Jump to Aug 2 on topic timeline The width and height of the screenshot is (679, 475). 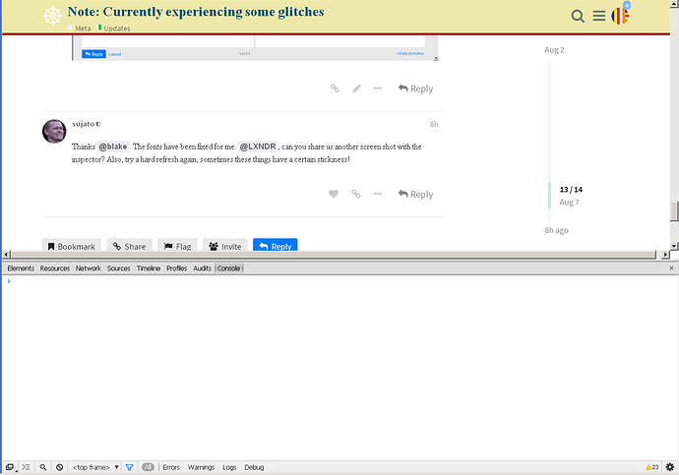(x=554, y=50)
